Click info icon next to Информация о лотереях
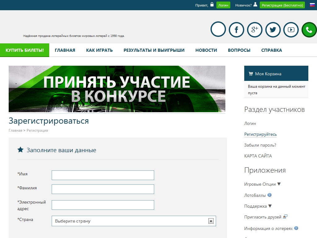The height and width of the screenshot is (238, 317). click(x=296, y=228)
